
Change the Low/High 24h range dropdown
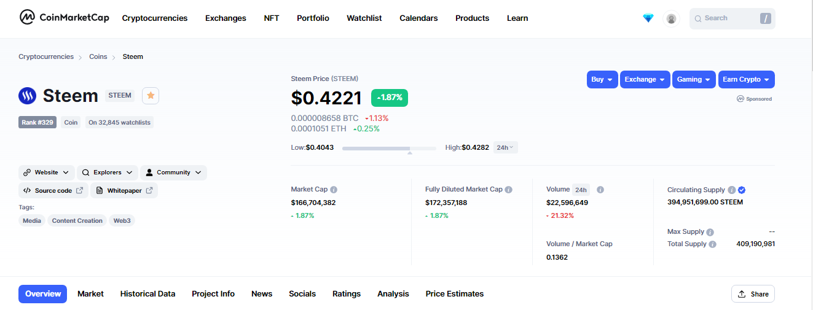click(506, 147)
